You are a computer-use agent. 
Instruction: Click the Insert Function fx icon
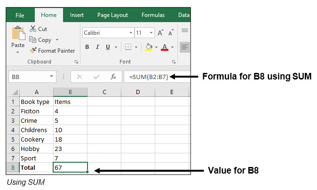[113, 77]
